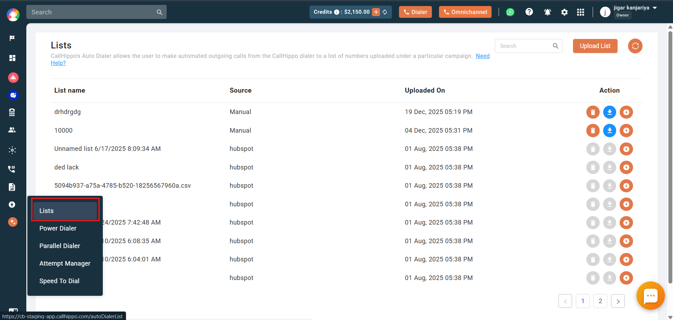Go to page 1 of lists
The image size is (673, 320).
click(583, 301)
